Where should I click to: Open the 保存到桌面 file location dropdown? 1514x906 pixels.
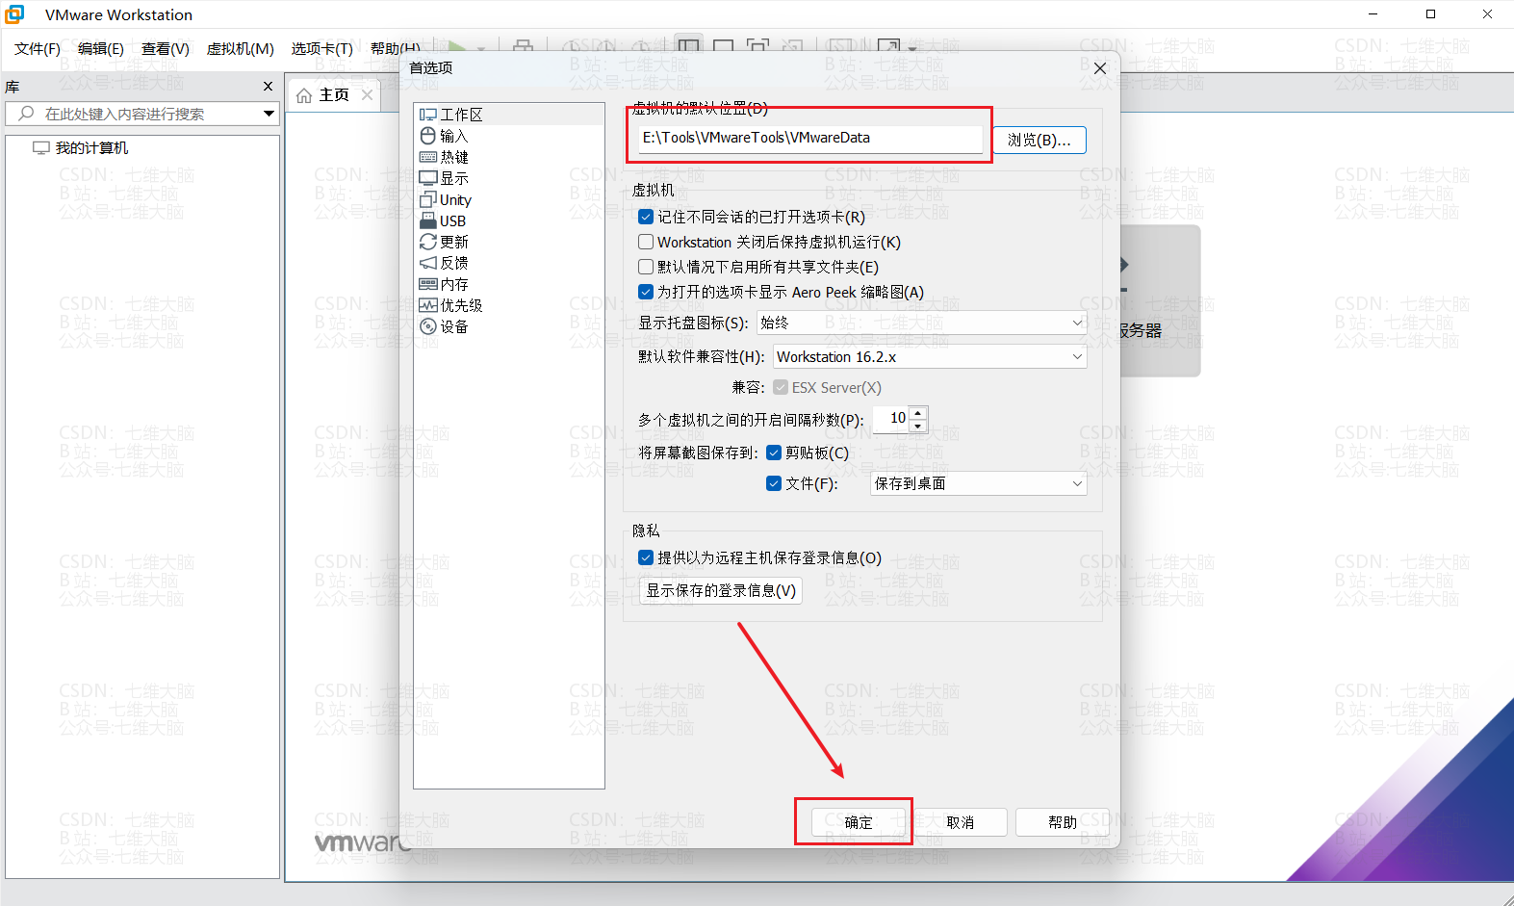[979, 483]
